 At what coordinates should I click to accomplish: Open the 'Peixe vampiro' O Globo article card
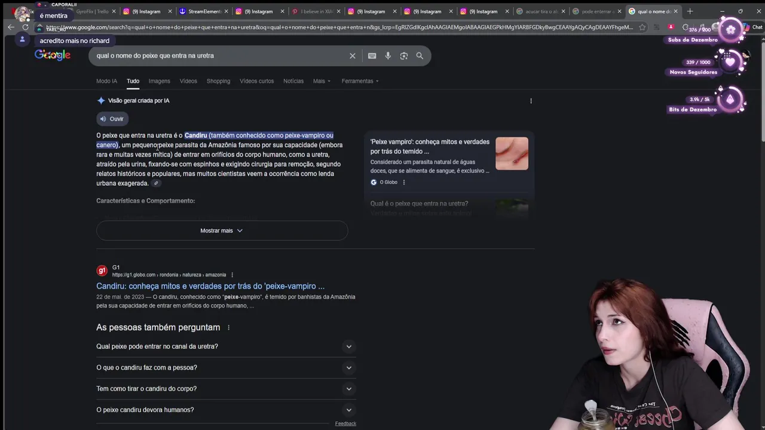449,161
